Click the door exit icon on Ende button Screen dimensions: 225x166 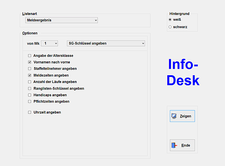tap(174, 145)
